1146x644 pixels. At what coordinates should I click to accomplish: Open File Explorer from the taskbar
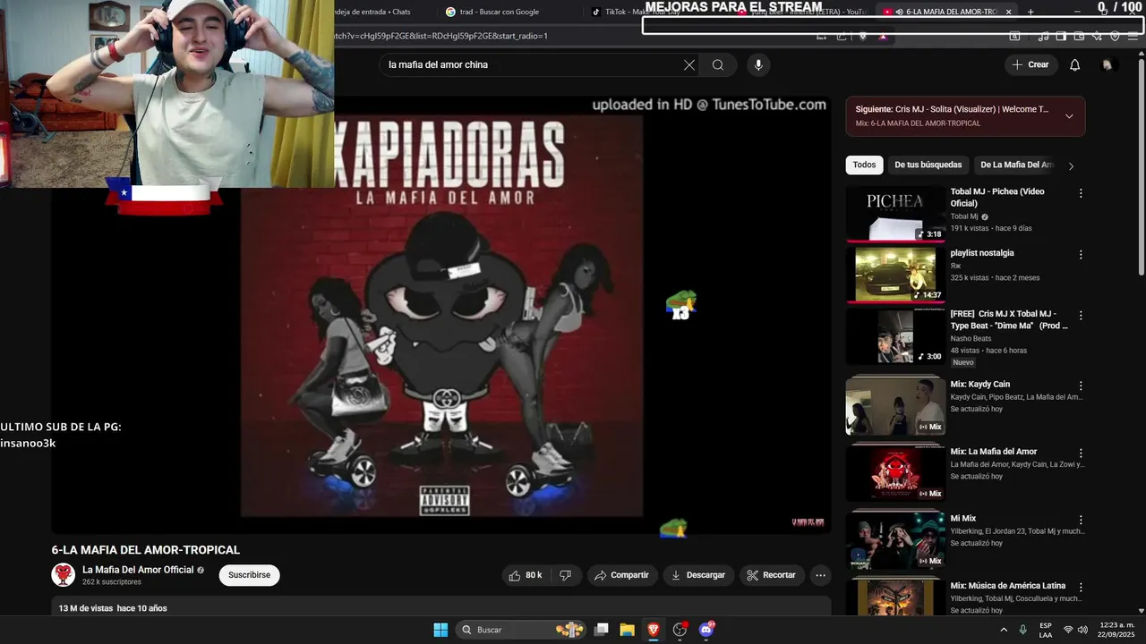pyautogui.click(x=627, y=630)
